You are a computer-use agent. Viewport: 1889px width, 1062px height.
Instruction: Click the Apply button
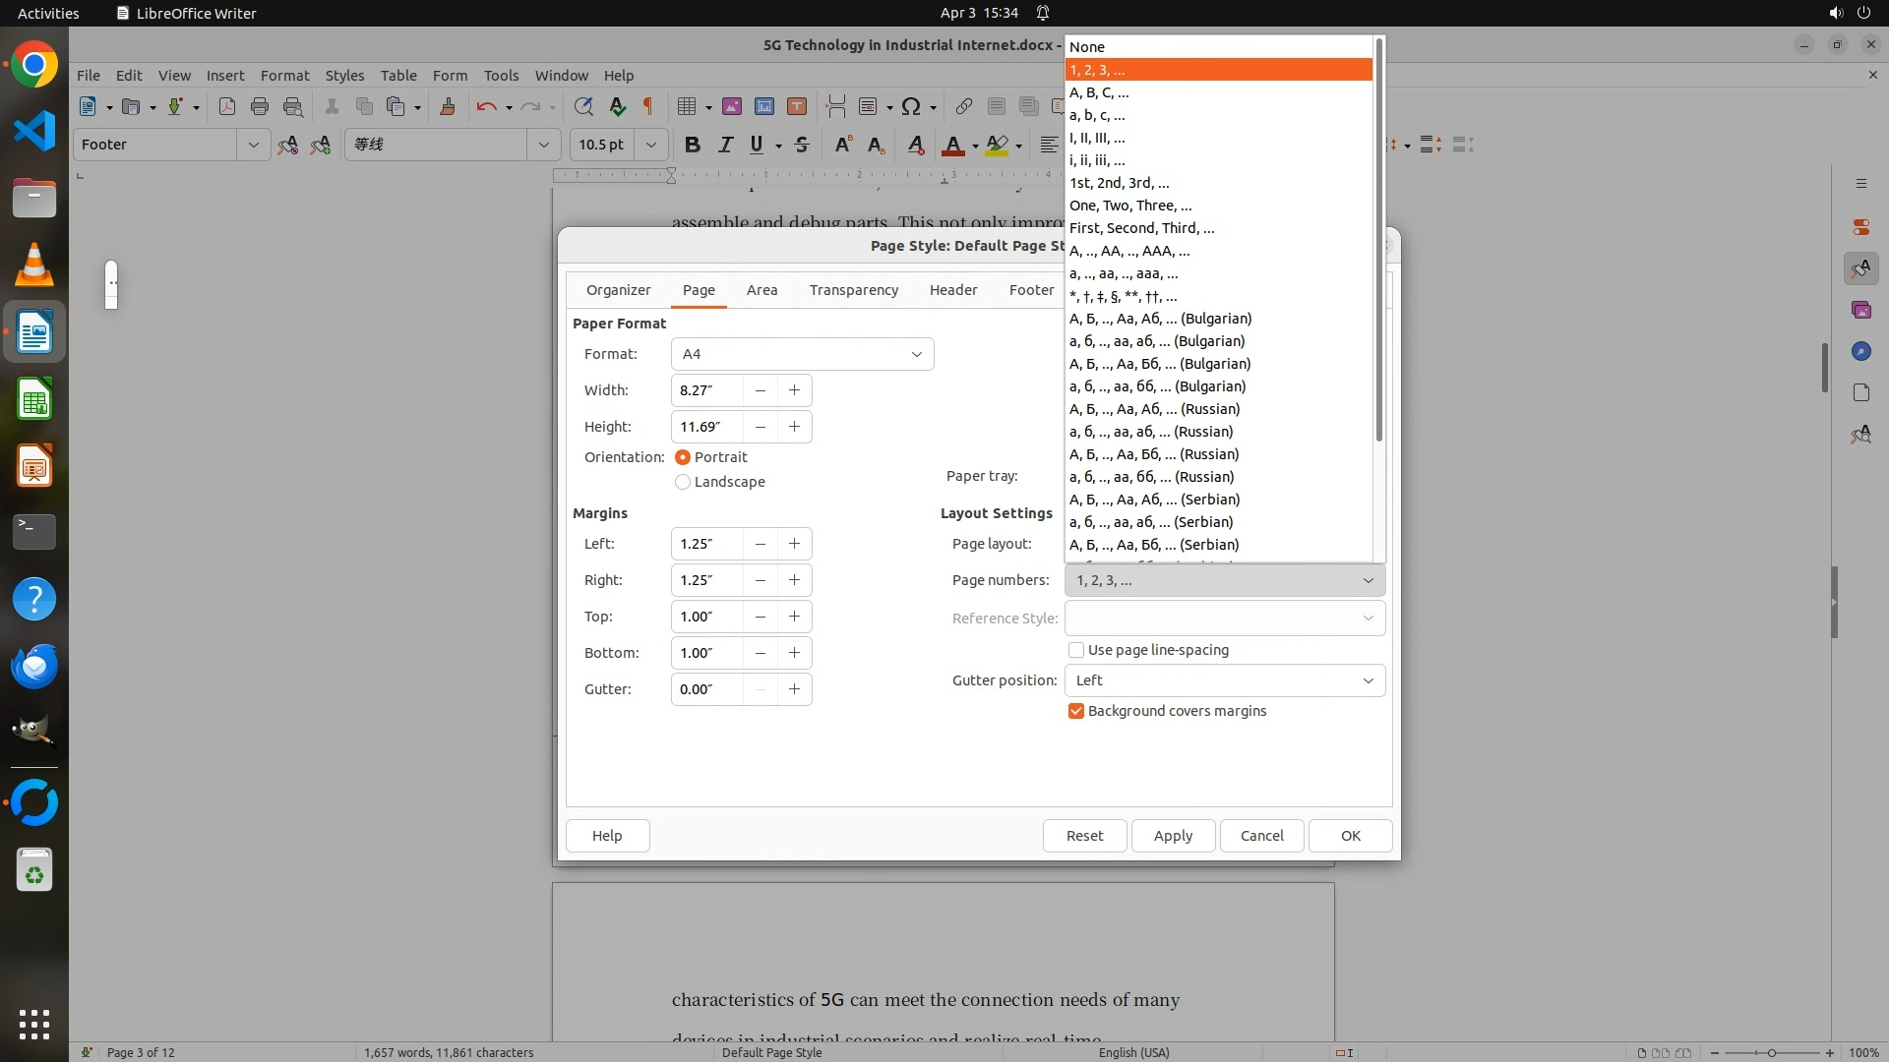pos(1173,836)
